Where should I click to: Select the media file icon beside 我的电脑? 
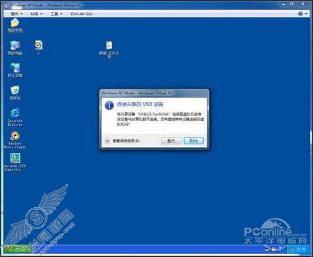click(39, 48)
